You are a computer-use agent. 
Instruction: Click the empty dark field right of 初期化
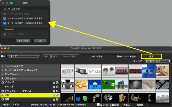159,105
